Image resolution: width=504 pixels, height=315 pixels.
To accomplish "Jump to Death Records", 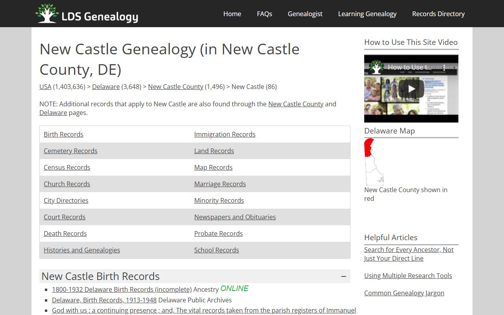I will coord(65,233).
